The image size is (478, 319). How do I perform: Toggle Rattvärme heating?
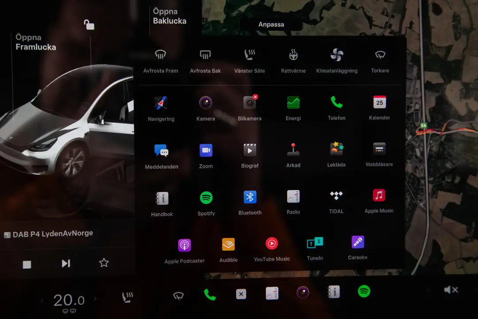293,57
